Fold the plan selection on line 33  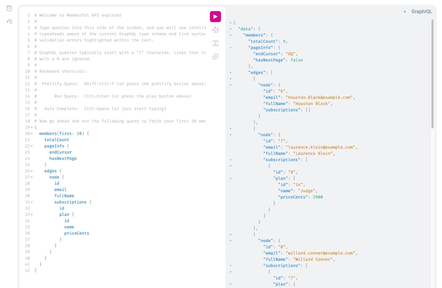pyautogui.click(x=32, y=214)
